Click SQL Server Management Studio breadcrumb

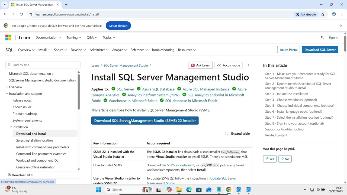click(126, 66)
